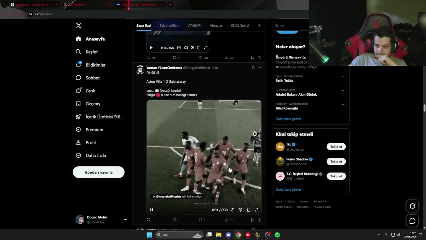The width and height of the screenshot is (426, 240).
Task: Expand the Daha fazla footer links
Action: [304, 207]
